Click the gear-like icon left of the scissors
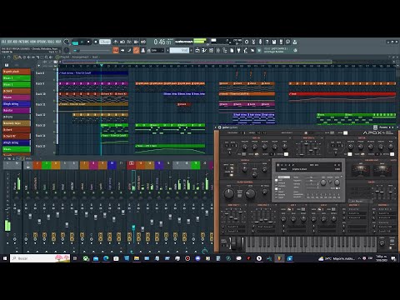The width and height of the screenshot is (400, 300). (247, 42)
